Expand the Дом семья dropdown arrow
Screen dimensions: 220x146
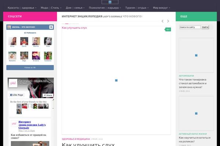coord(84,8)
